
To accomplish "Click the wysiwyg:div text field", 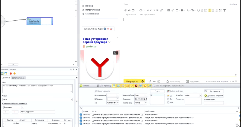I will point(37,112).
